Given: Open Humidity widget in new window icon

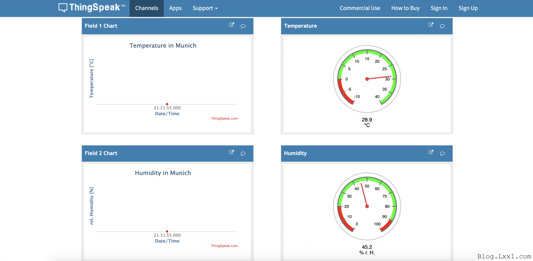Looking at the screenshot, I should [431, 152].
